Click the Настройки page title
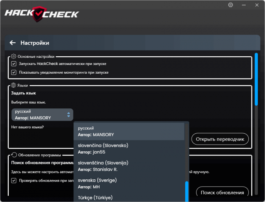The height and width of the screenshot is (202, 265). (35, 43)
